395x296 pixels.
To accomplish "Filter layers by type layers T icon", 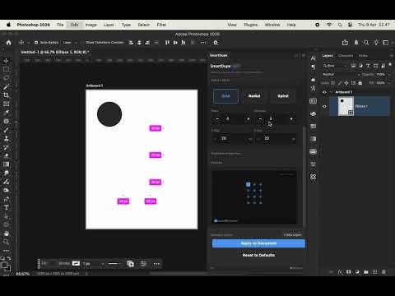I will coord(368,66).
